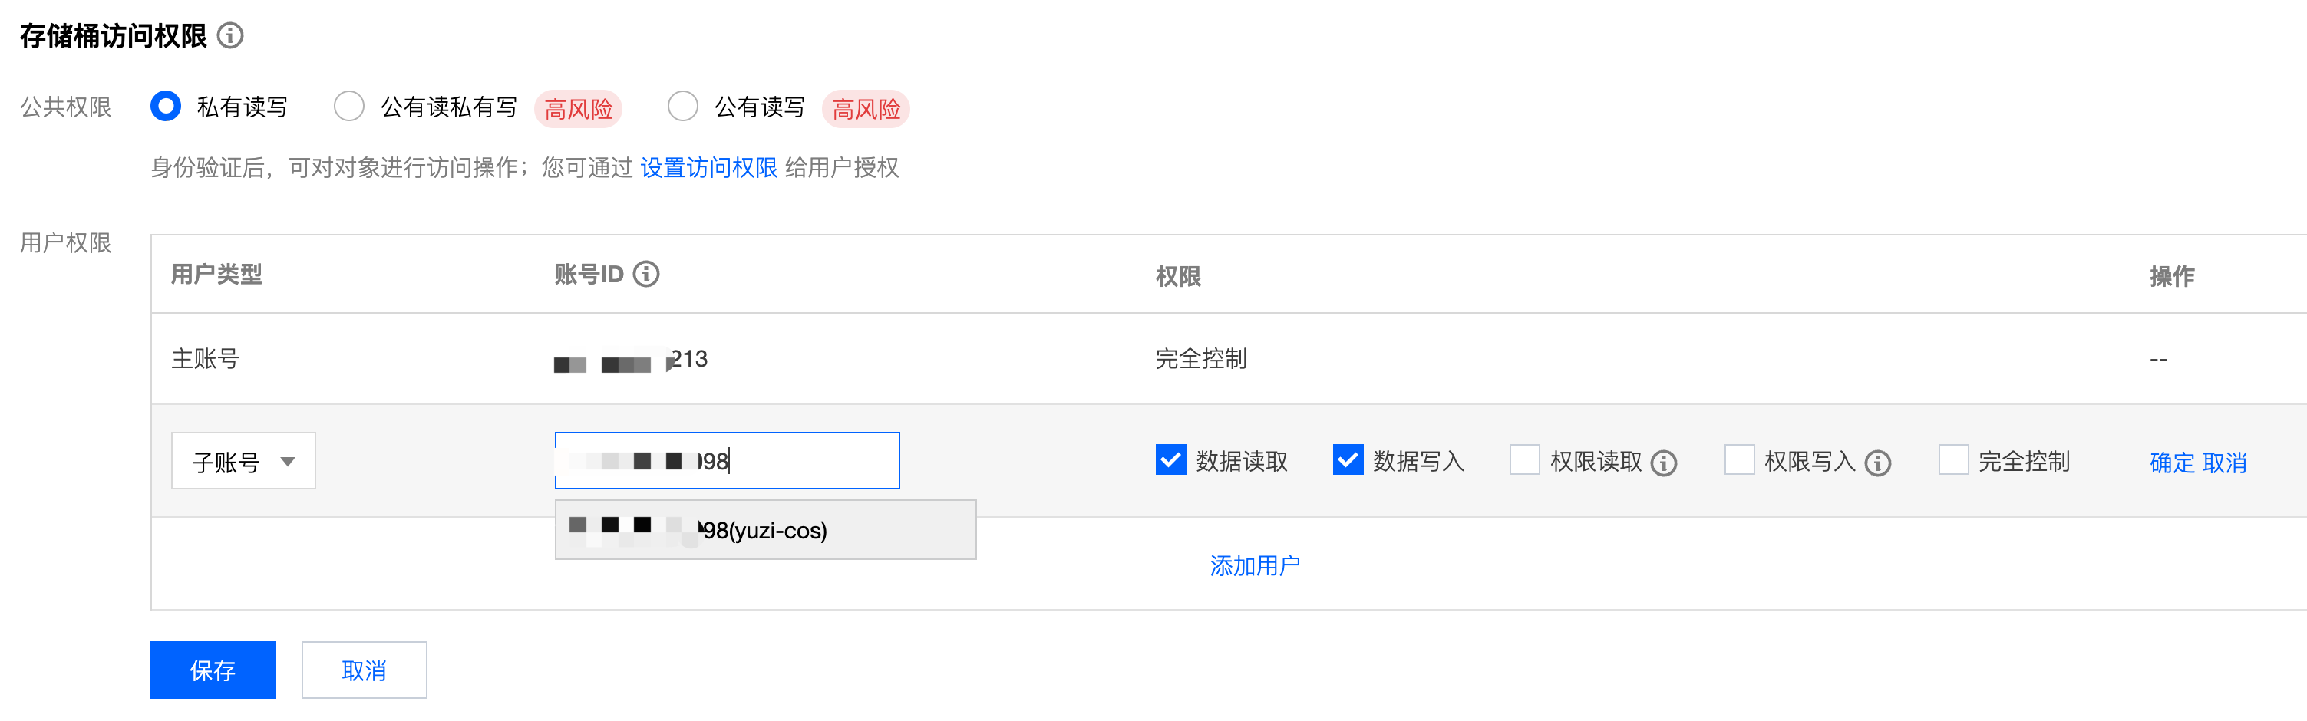Uncheck the 数据读取 checkbox
Screen dimensions: 2307x721
coord(1170,459)
